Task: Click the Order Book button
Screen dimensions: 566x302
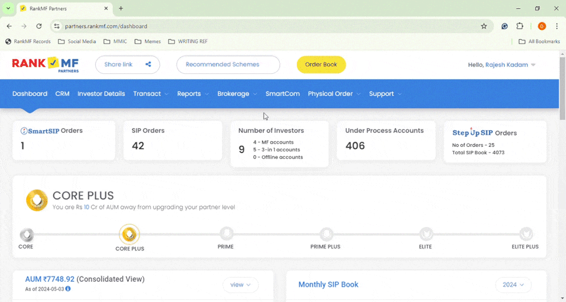Action: (x=321, y=64)
